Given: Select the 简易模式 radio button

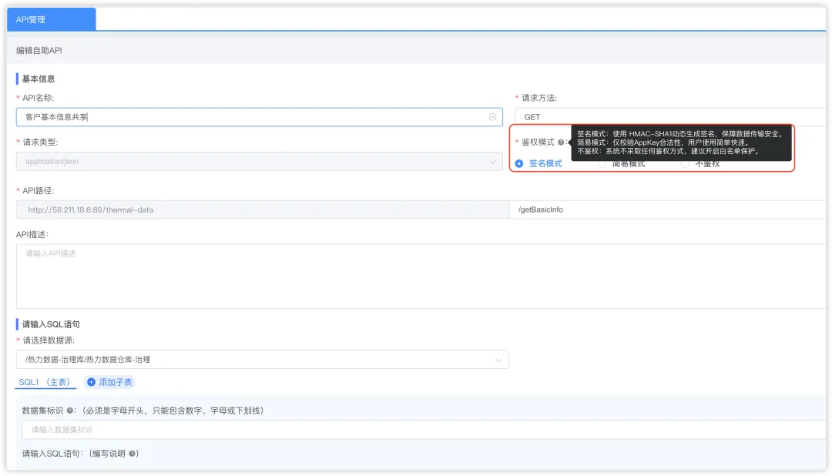Looking at the screenshot, I should [602, 164].
